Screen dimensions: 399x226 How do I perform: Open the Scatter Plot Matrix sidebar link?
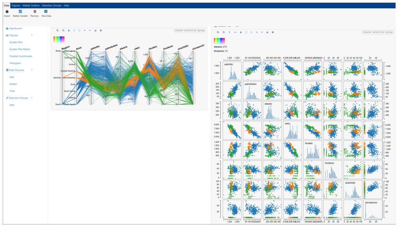[x=20, y=49]
